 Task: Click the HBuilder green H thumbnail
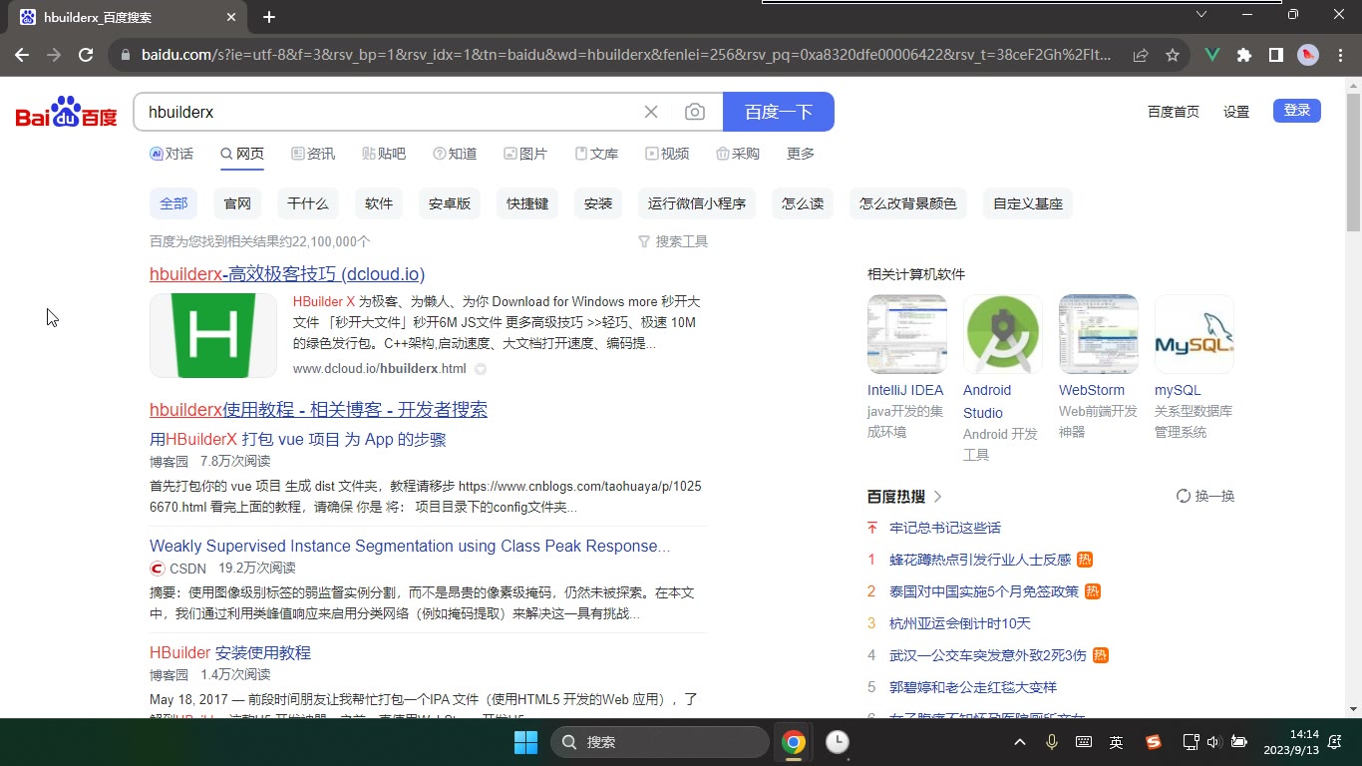[213, 335]
